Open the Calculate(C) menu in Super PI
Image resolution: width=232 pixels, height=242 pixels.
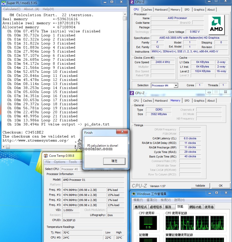(x=12, y=9)
